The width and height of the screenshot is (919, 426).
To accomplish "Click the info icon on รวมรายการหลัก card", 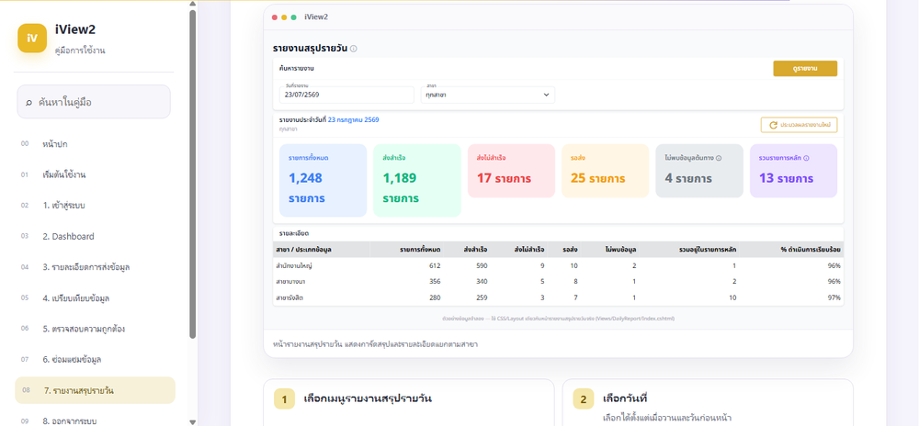I will pyautogui.click(x=806, y=158).
